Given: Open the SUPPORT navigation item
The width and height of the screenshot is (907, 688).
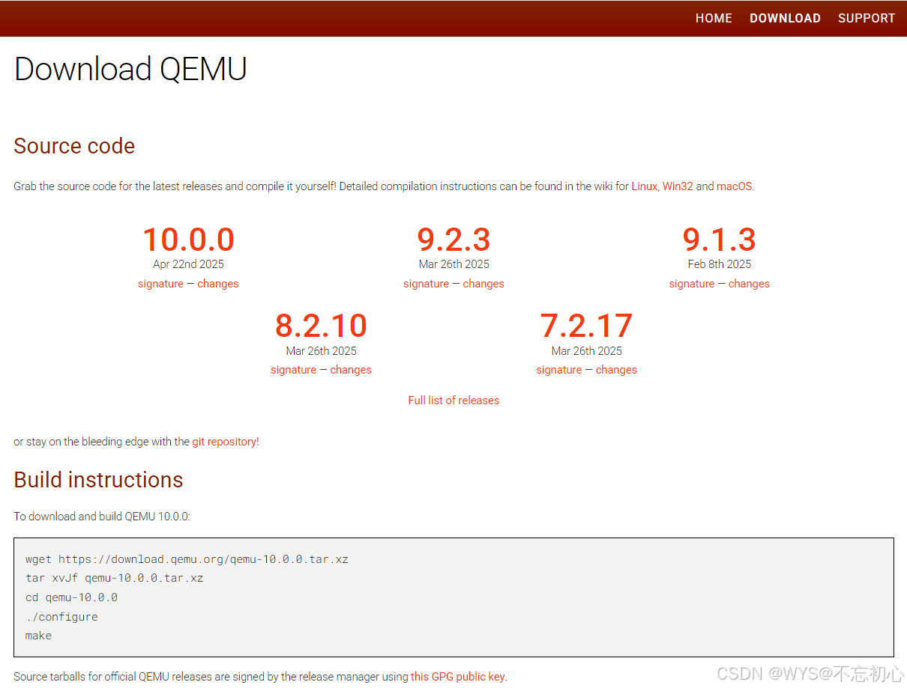Looking at the screenshot, I should click(x=866, y=18).
